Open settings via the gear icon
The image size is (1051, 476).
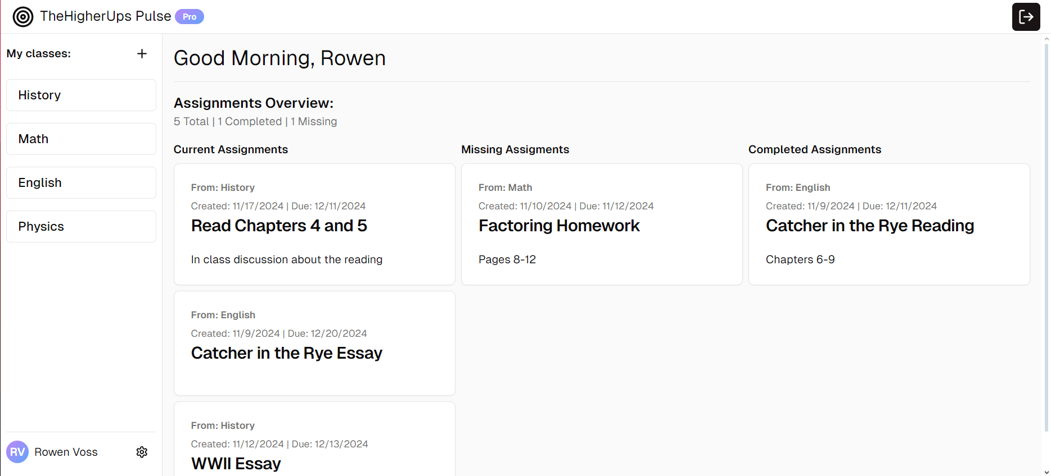[142, 452]
